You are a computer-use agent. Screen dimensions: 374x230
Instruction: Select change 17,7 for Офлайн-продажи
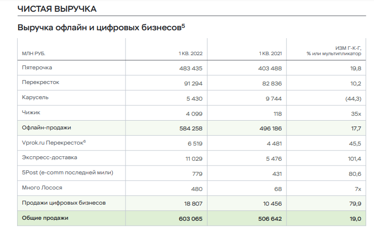pos(356,128)
